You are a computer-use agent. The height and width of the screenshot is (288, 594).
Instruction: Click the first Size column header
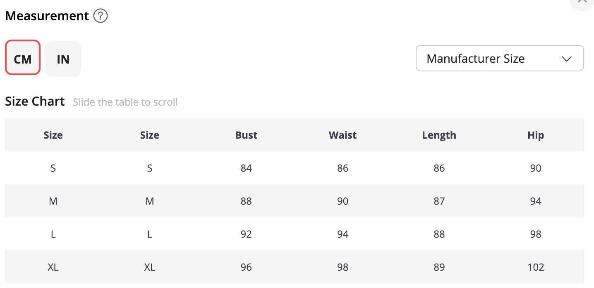pos(53,135)
